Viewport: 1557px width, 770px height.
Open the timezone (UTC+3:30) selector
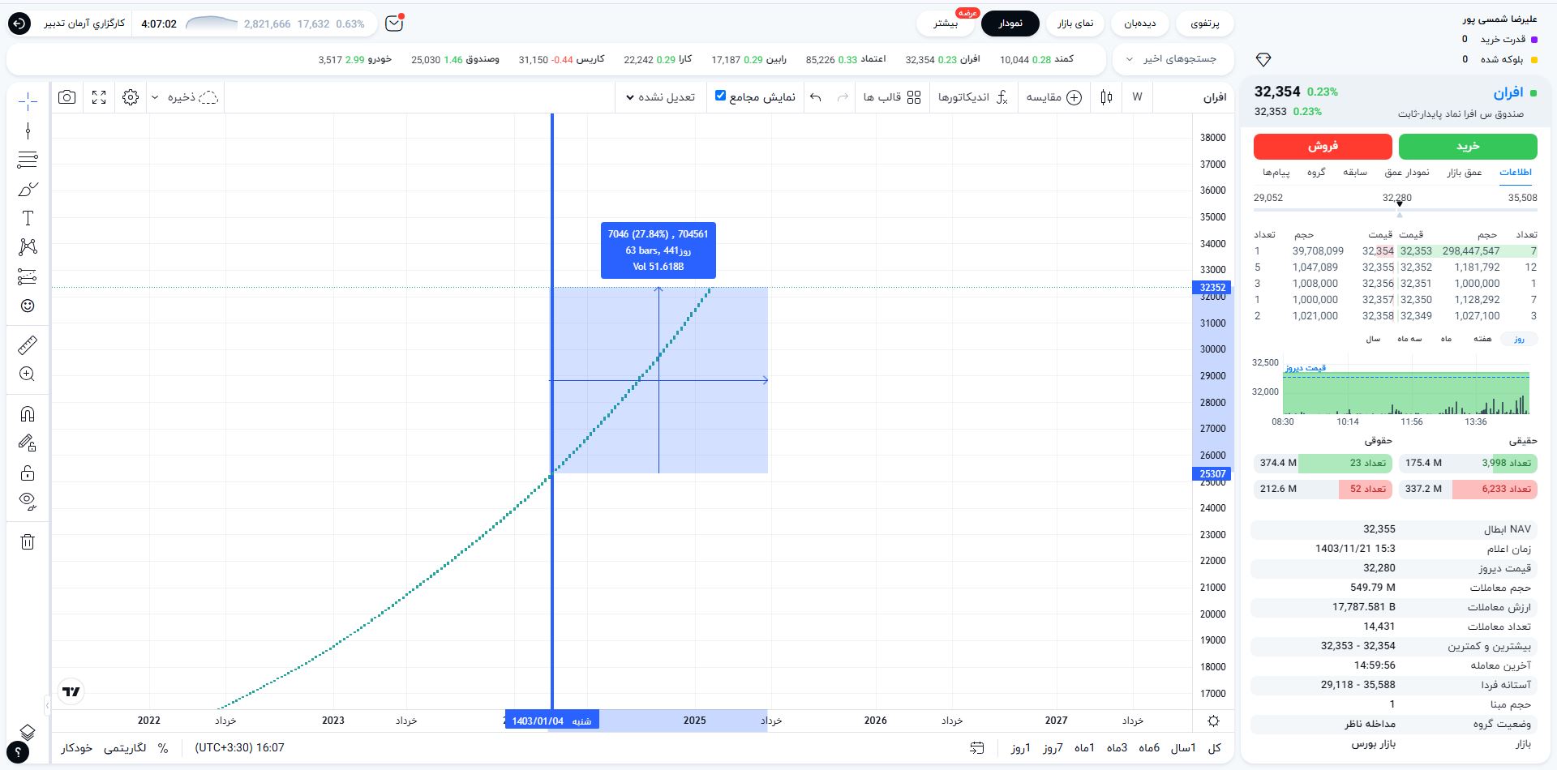240,747
